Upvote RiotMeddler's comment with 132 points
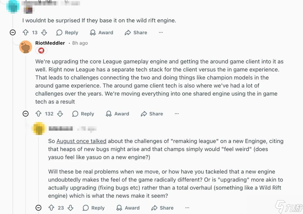 pyautogui.click(x=38, y=114)
